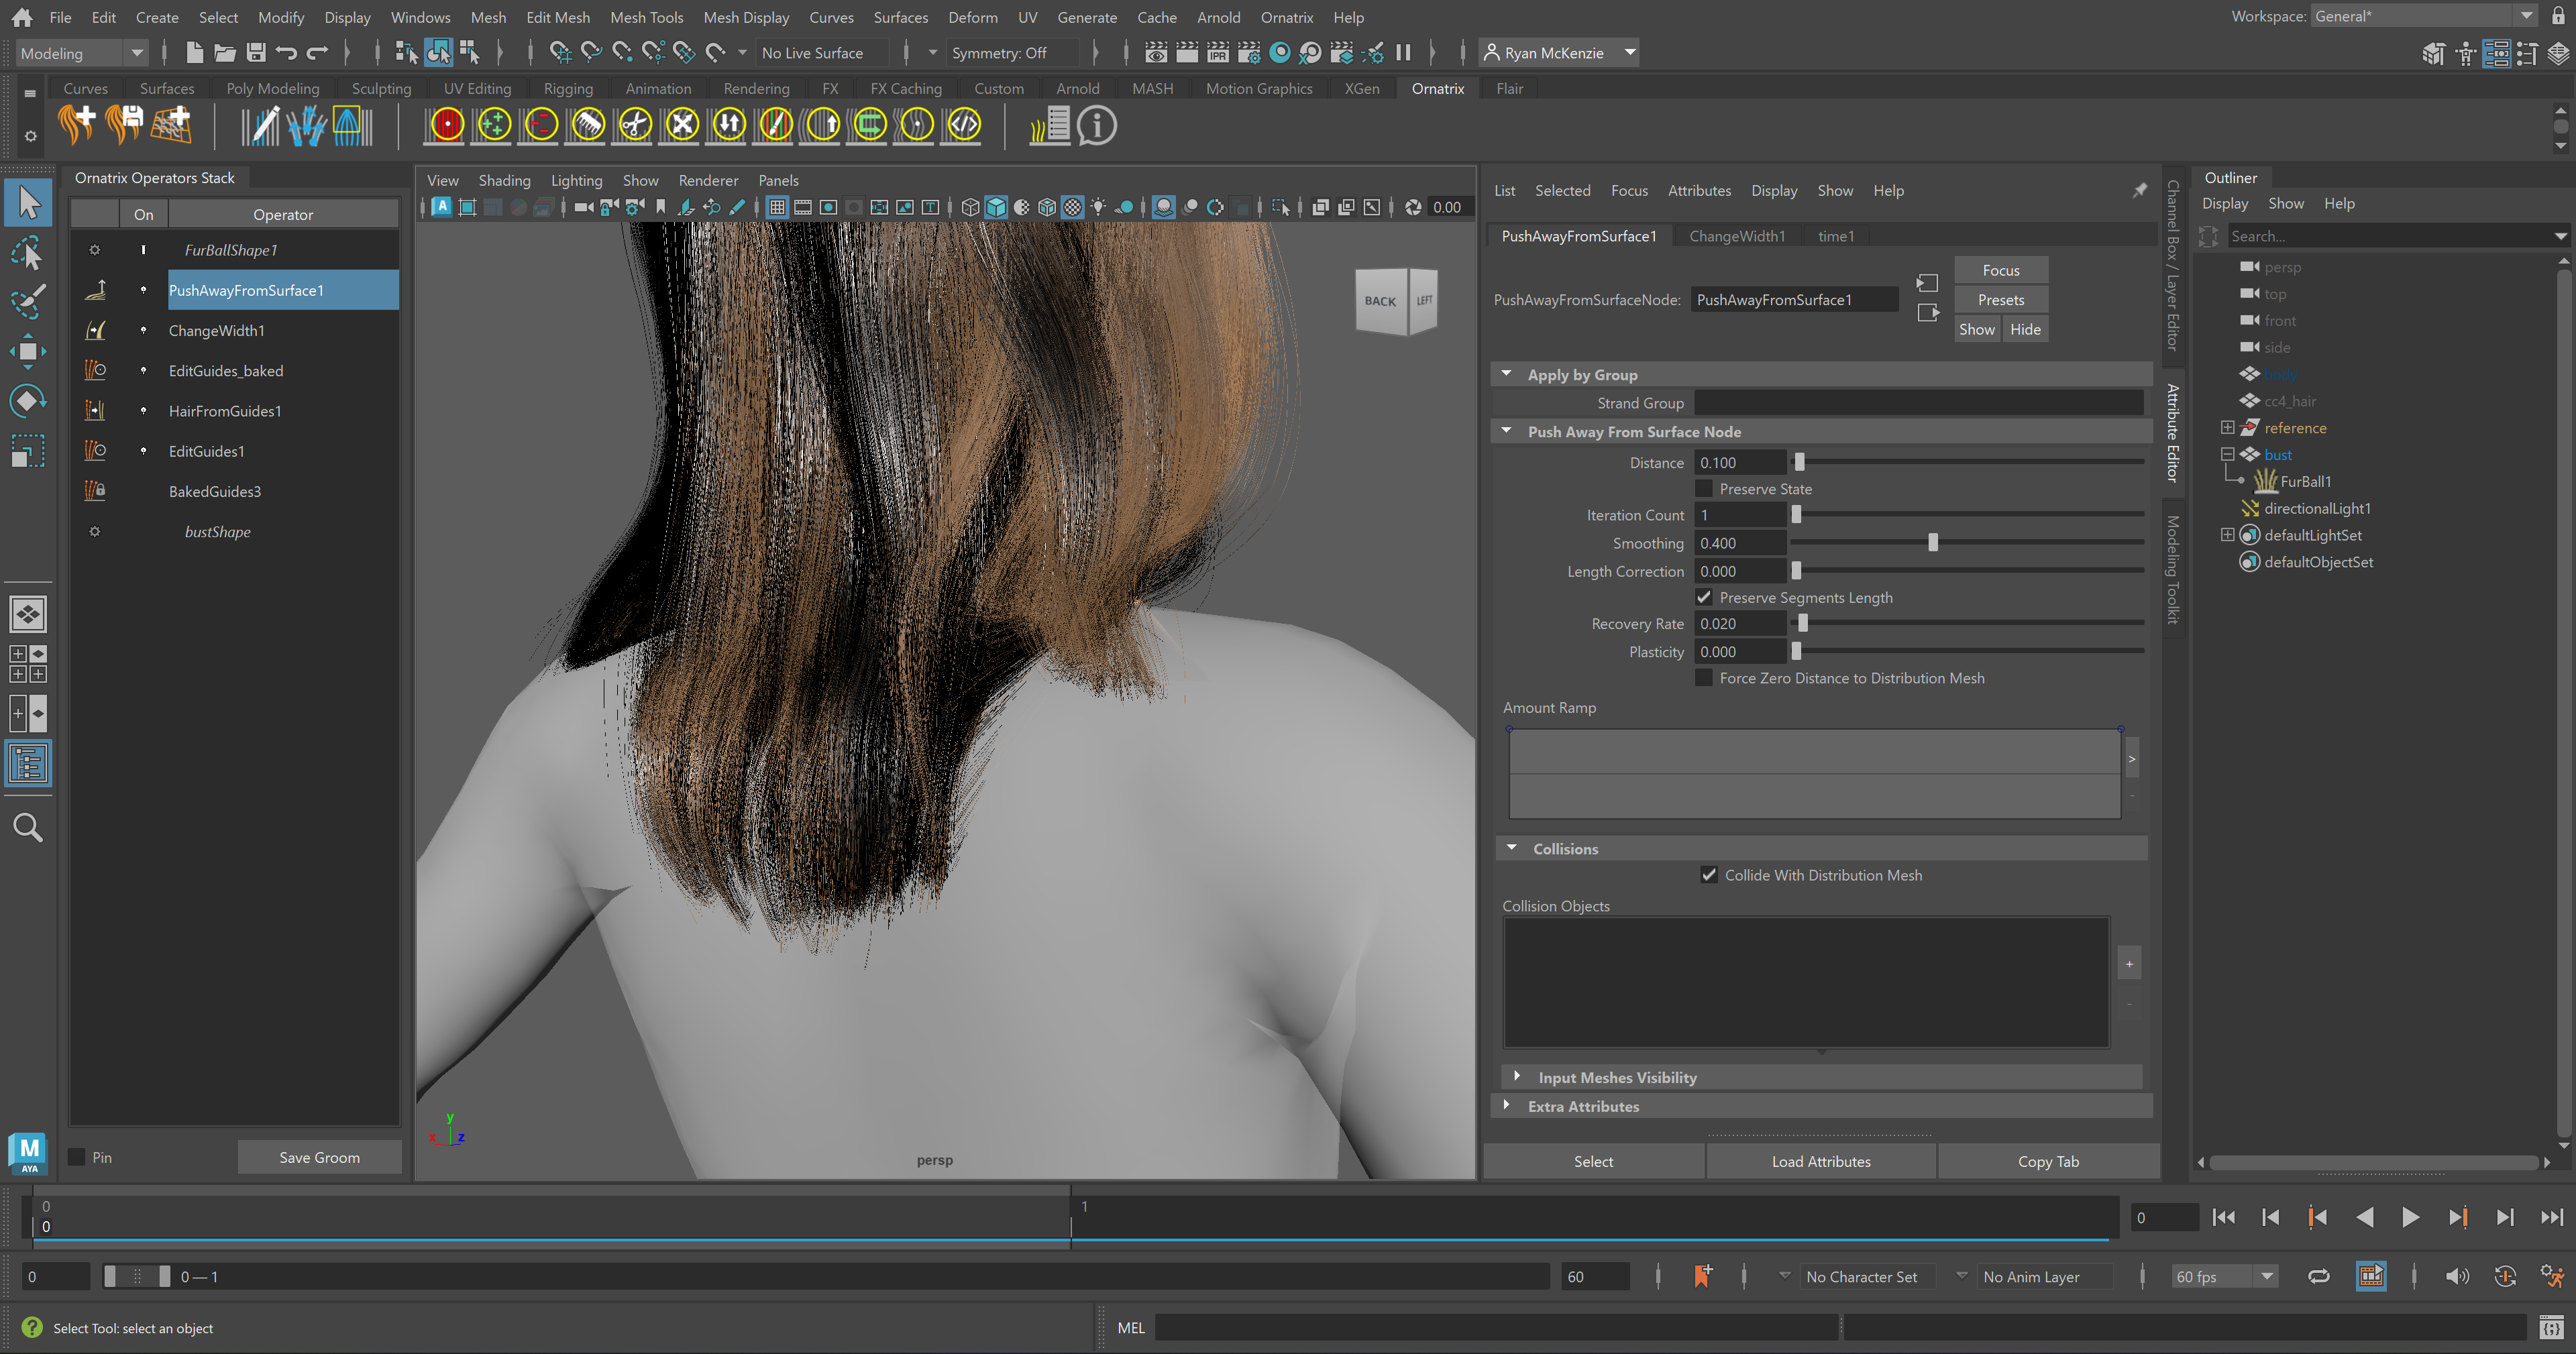Click the Load Attributes button
This screenshot has height=1354, width=2576.
coord(1820,1161)
